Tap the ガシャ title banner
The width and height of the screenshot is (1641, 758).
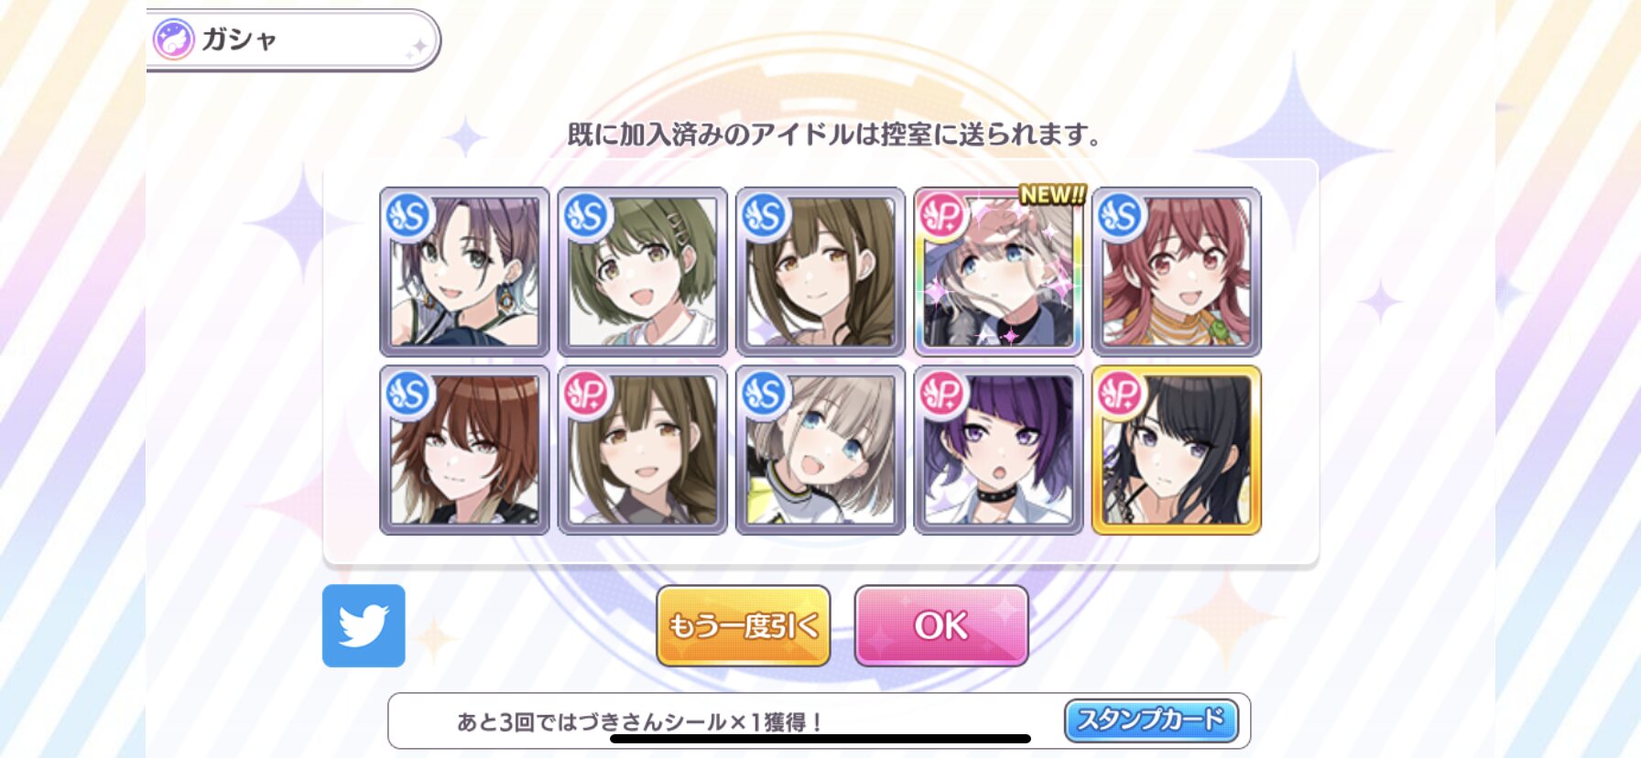293,39
